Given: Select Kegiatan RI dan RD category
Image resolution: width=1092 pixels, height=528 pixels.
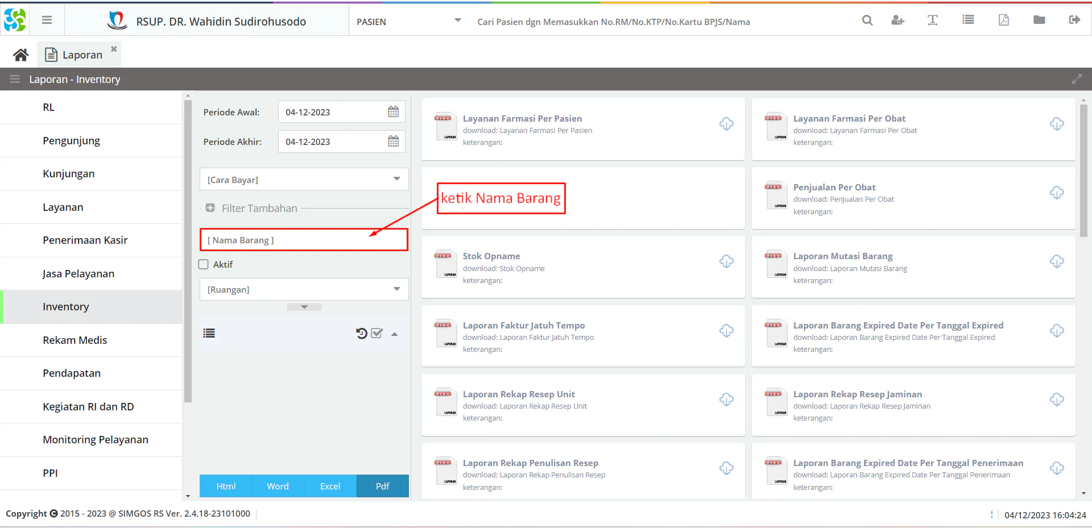Looking at the screenshot, I should pos(91,407).
